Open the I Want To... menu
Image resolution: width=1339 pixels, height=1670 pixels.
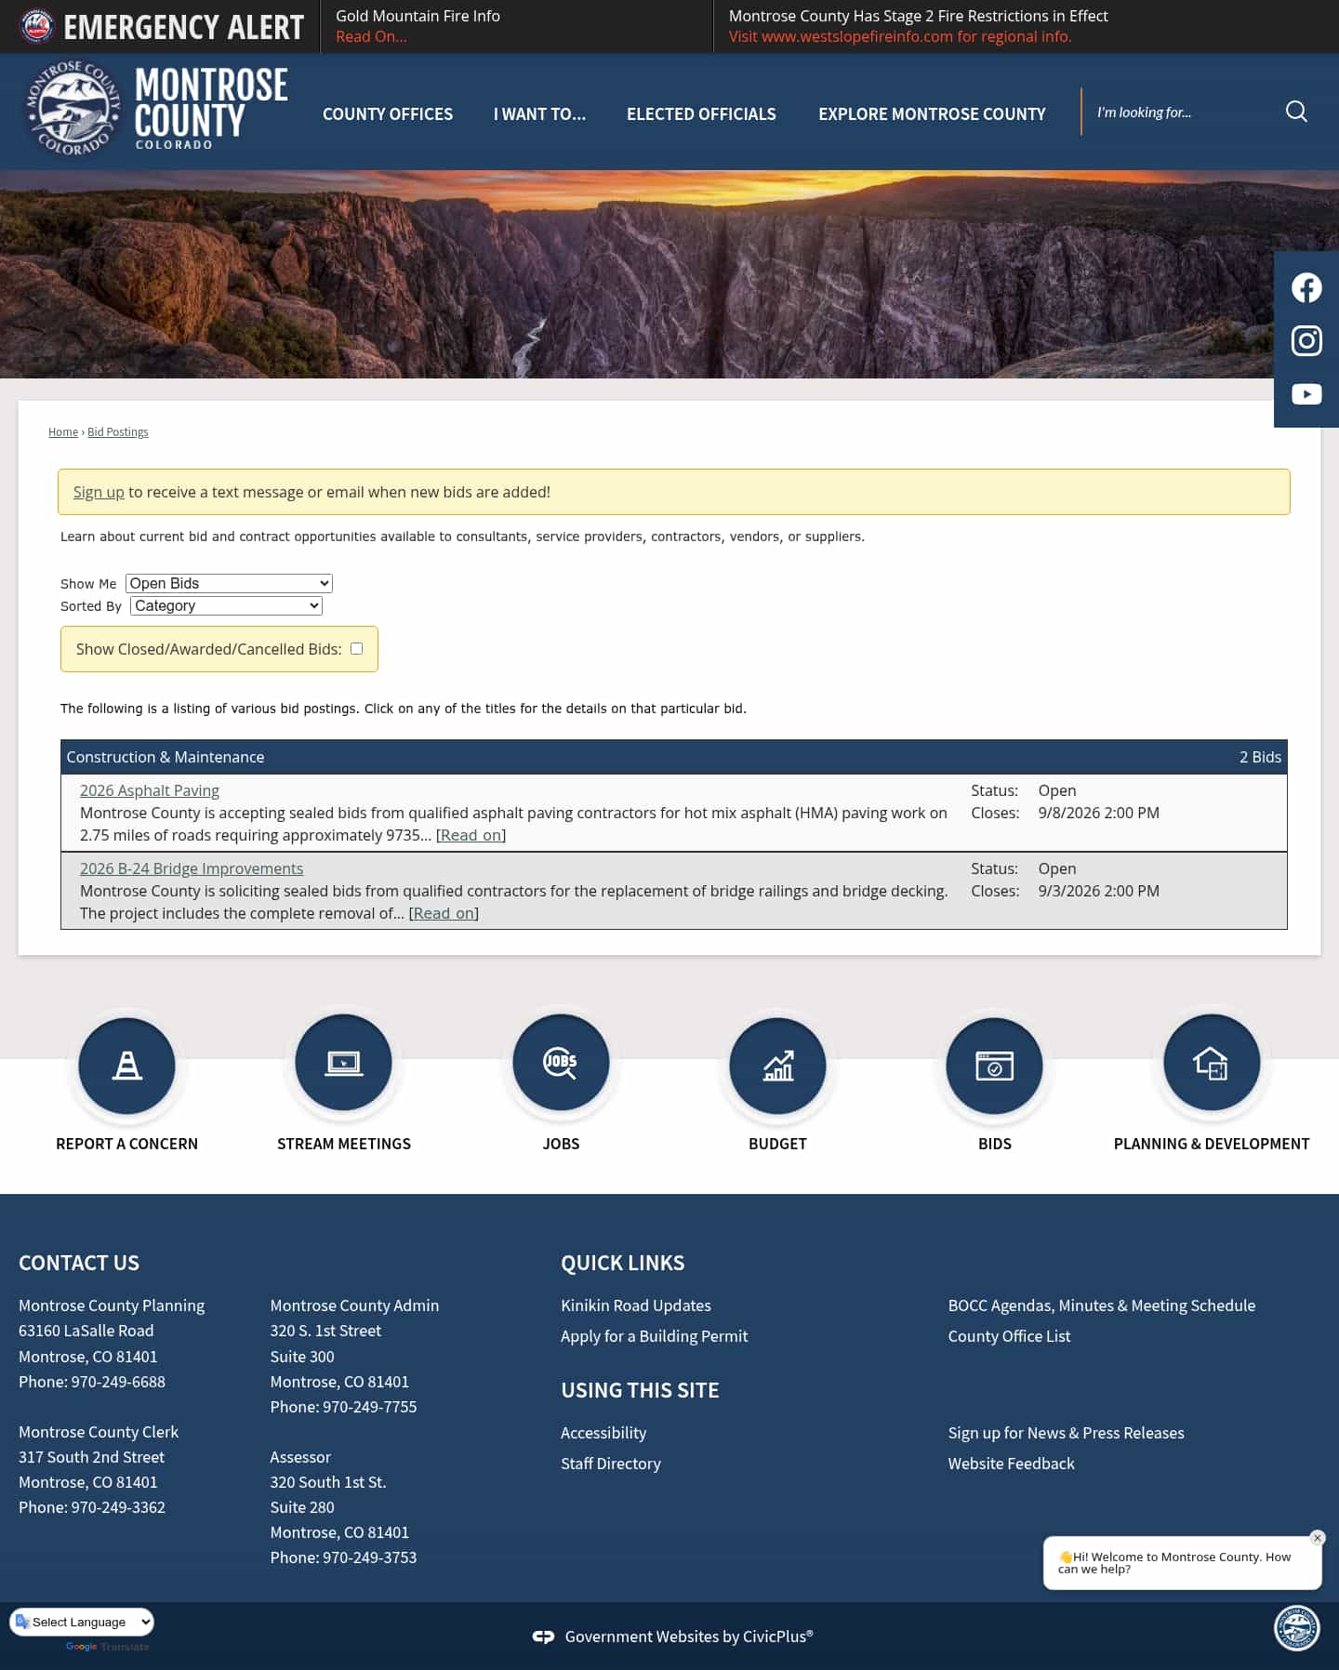pyautogui.click(x=539, y=113)
